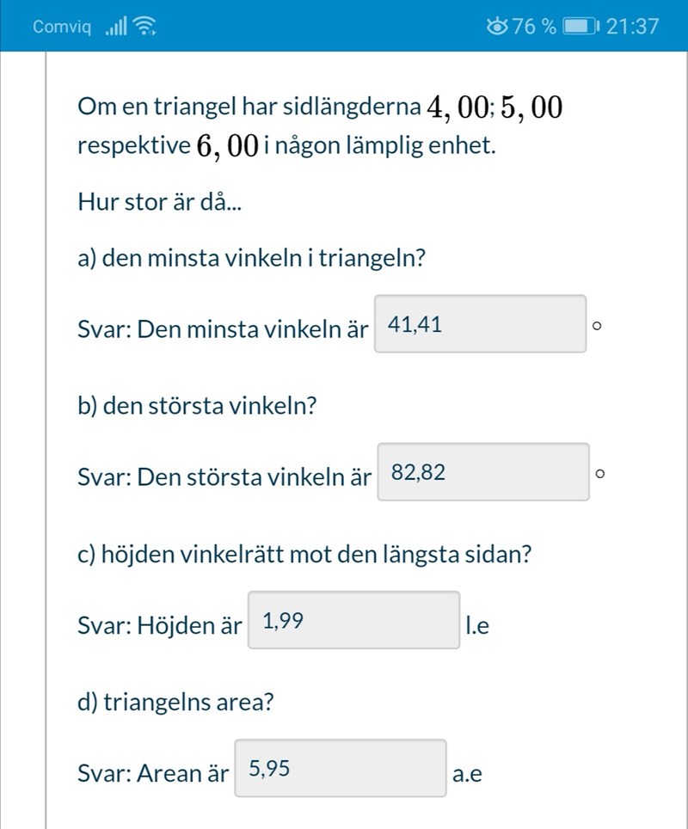688x829 pixels.
Task: Click question c) about the height
Action: pyautogui.click(x=303, y=554)
